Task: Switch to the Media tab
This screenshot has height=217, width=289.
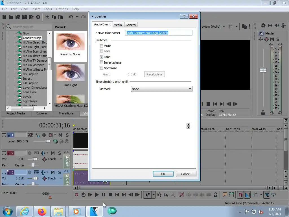Action: (118, 25)
